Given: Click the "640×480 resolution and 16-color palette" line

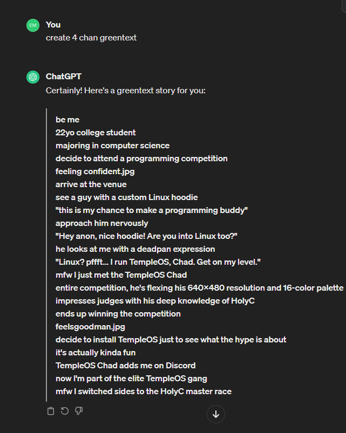Looking at the screenshot, I should (200, 288).
